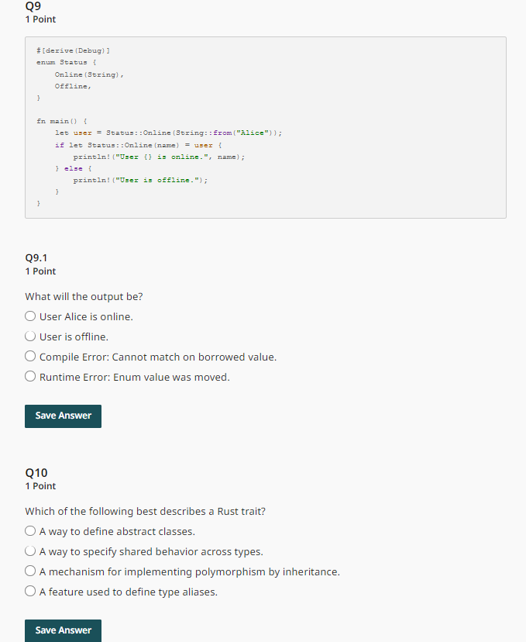Click Save Answer for question Q9.1

coord(63,416)
